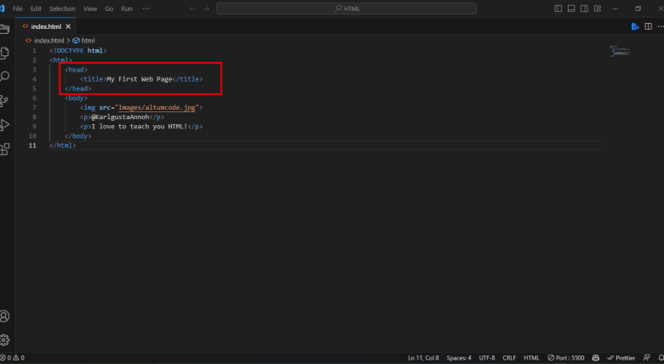Image resolution: width=664 pixels, height=364 pixels.
Task: Click Ln 11, Col 8 go-to-line
Action: pos(423,358)
